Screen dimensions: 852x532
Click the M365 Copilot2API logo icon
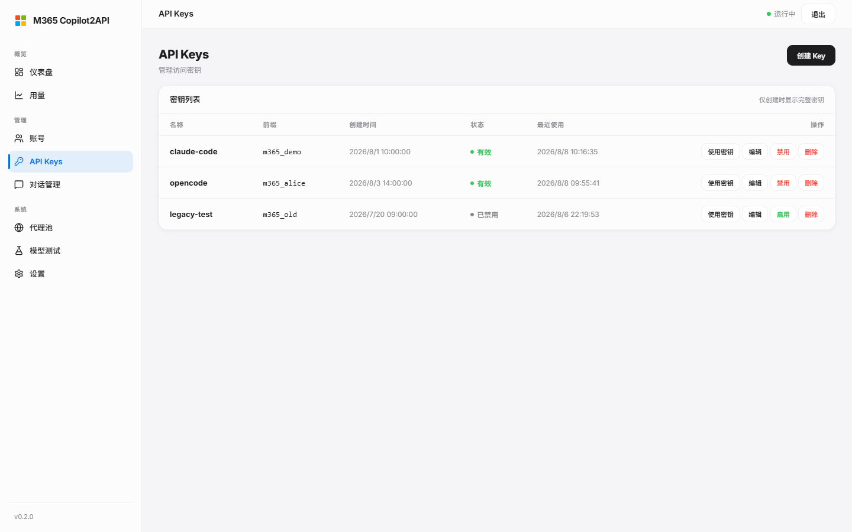click(21, 21)
